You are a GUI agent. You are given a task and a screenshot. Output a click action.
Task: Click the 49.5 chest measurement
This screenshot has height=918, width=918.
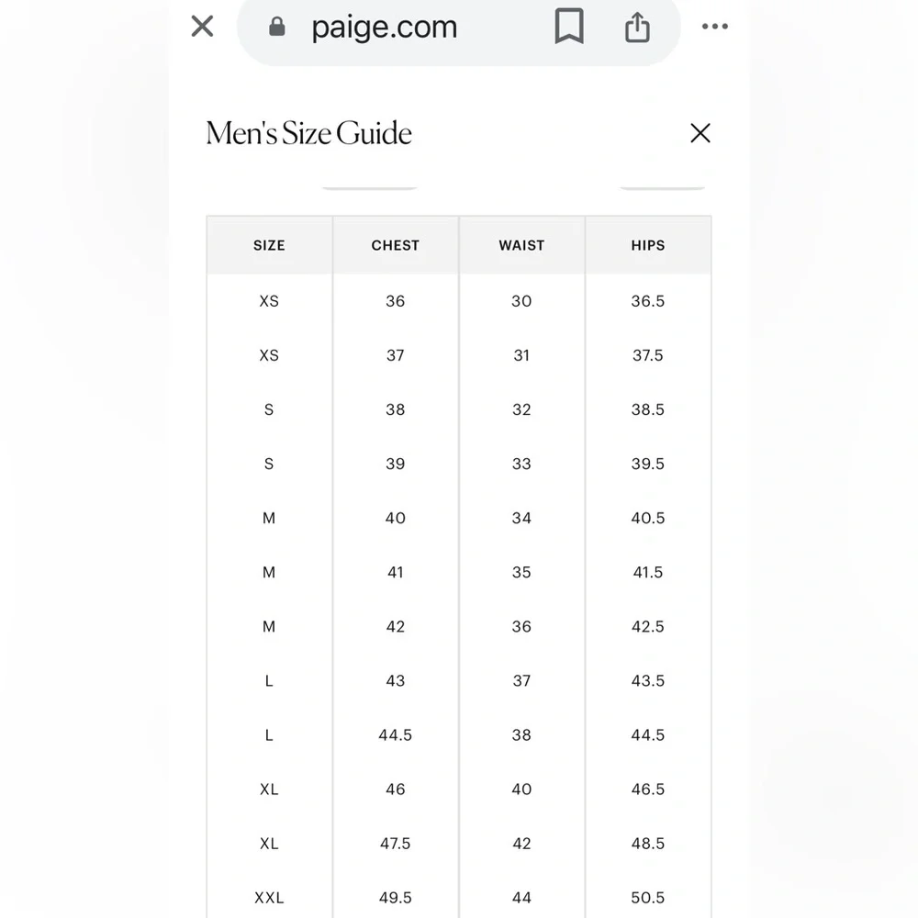click(x=395, y=897)
